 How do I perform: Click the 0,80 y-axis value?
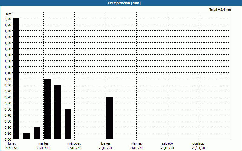click(x=8, y=91)
